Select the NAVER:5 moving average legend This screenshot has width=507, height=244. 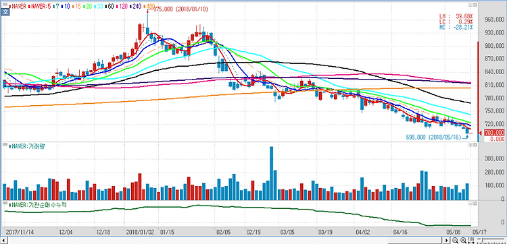39,7
